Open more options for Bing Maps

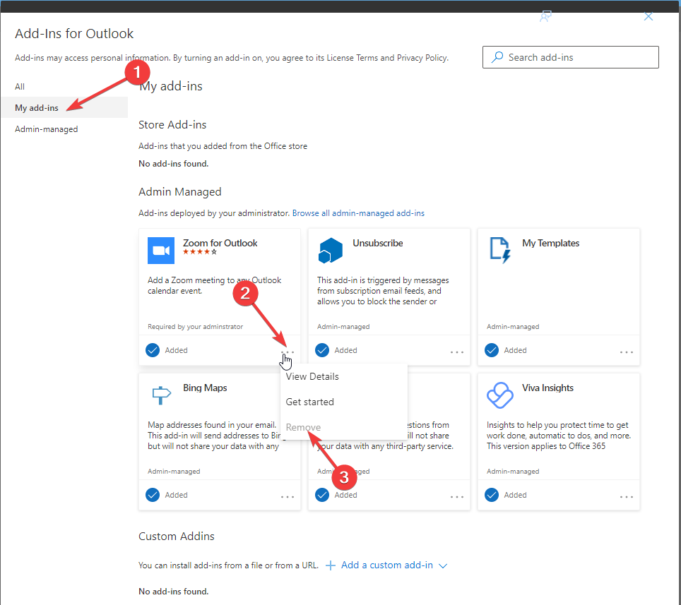pyautogui.click(x=288, y=497)
